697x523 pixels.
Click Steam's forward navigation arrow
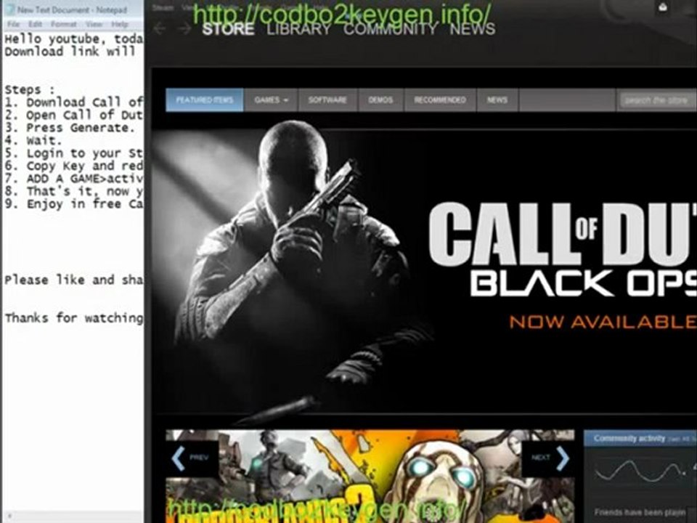[185, 29]
